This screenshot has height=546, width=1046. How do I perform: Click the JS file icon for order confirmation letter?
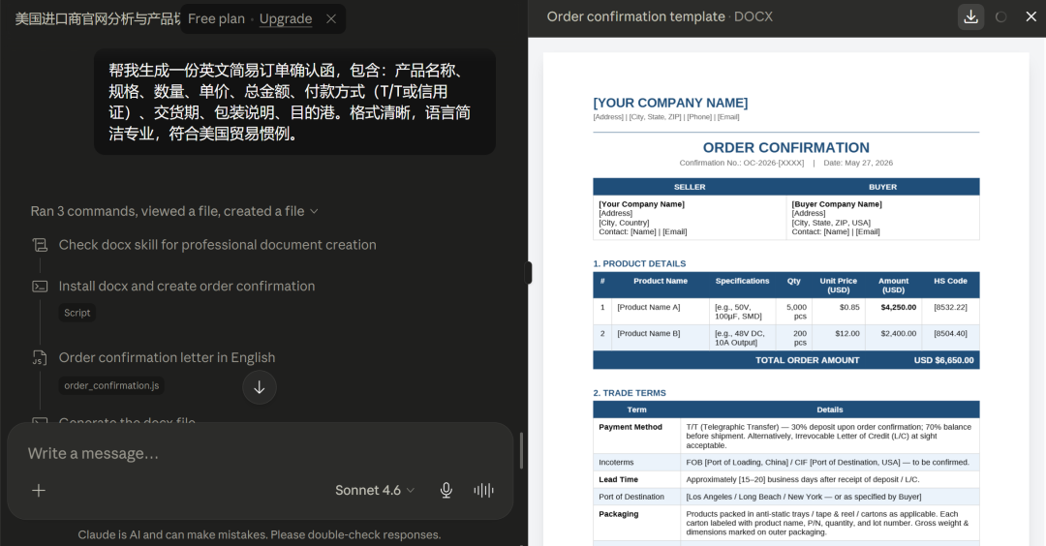(x=40, y=357)
